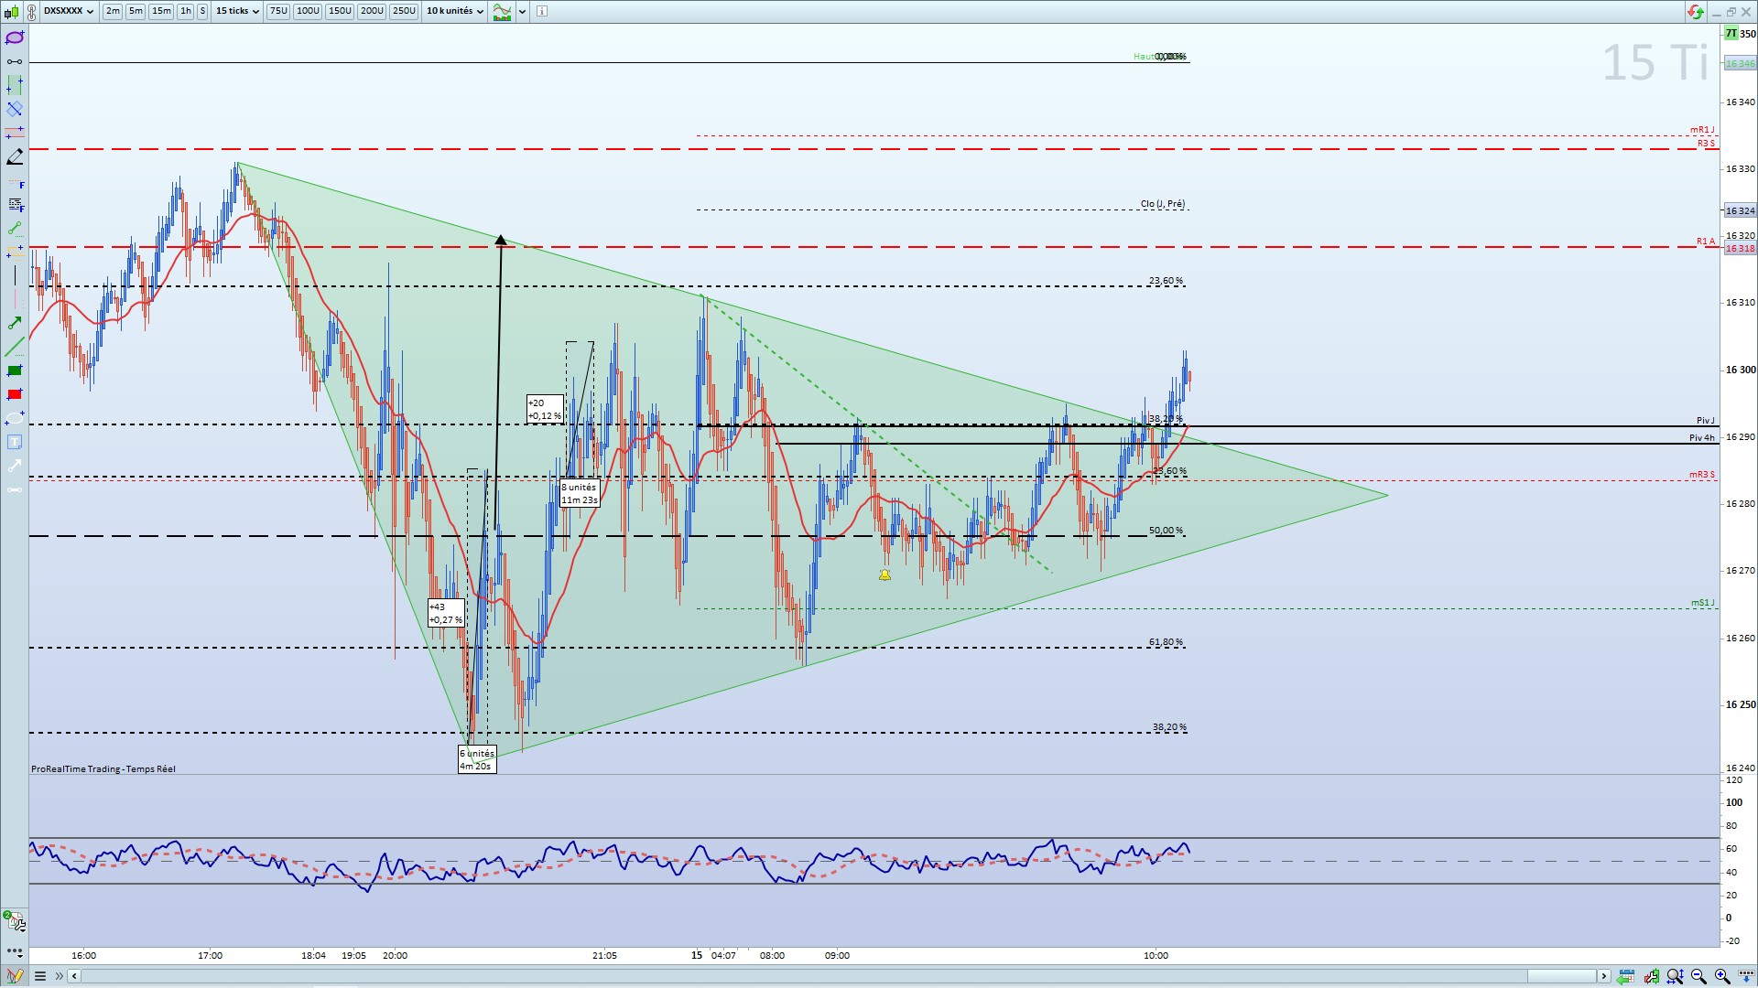
Task: Pick the red rectangle drawing tool
Action: coord(15,394)
